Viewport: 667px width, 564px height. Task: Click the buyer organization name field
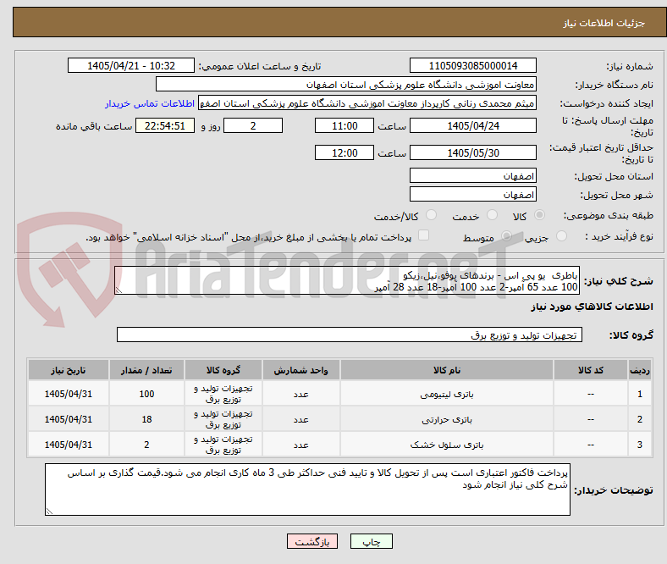coord(346,85)
